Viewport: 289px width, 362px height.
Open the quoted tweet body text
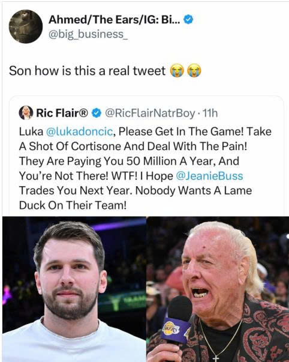pyautogui.click(x=145, y=168)
